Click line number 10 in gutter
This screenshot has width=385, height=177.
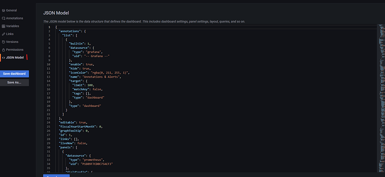[49, 65]
